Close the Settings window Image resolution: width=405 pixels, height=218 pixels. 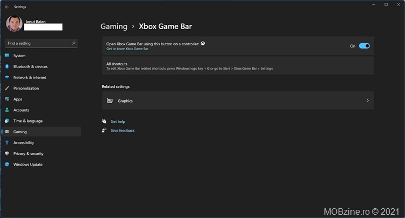point(399,5)
